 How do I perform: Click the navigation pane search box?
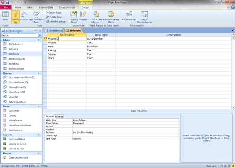[19, 35]
